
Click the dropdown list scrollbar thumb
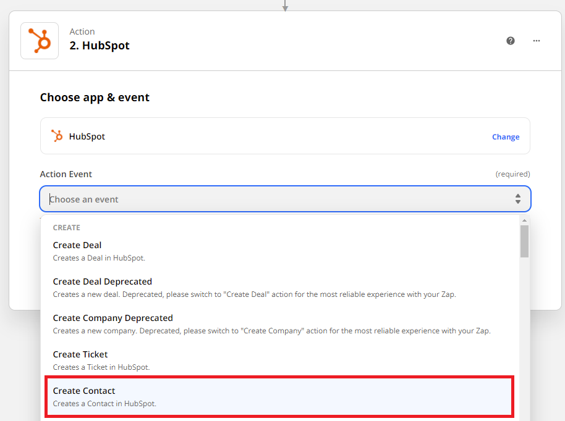pos(524,241)
